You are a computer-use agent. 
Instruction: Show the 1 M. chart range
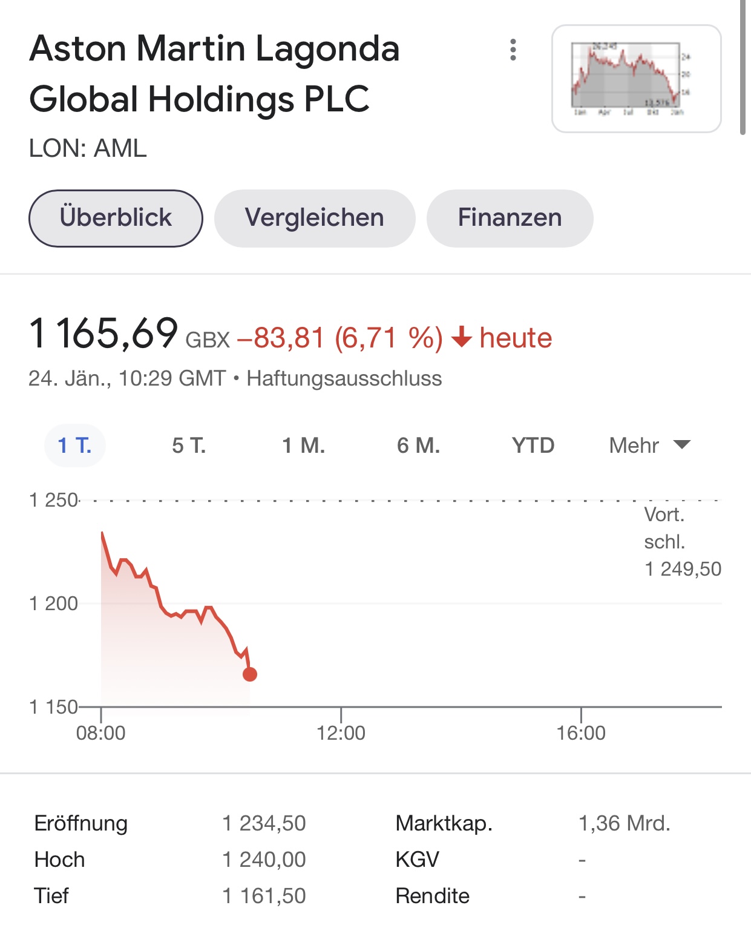[303, 446]
